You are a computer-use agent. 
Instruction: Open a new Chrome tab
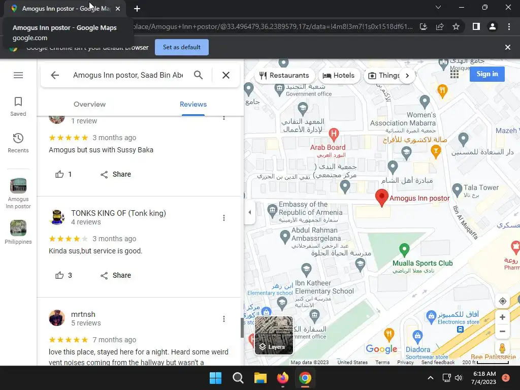coord(137,9)
